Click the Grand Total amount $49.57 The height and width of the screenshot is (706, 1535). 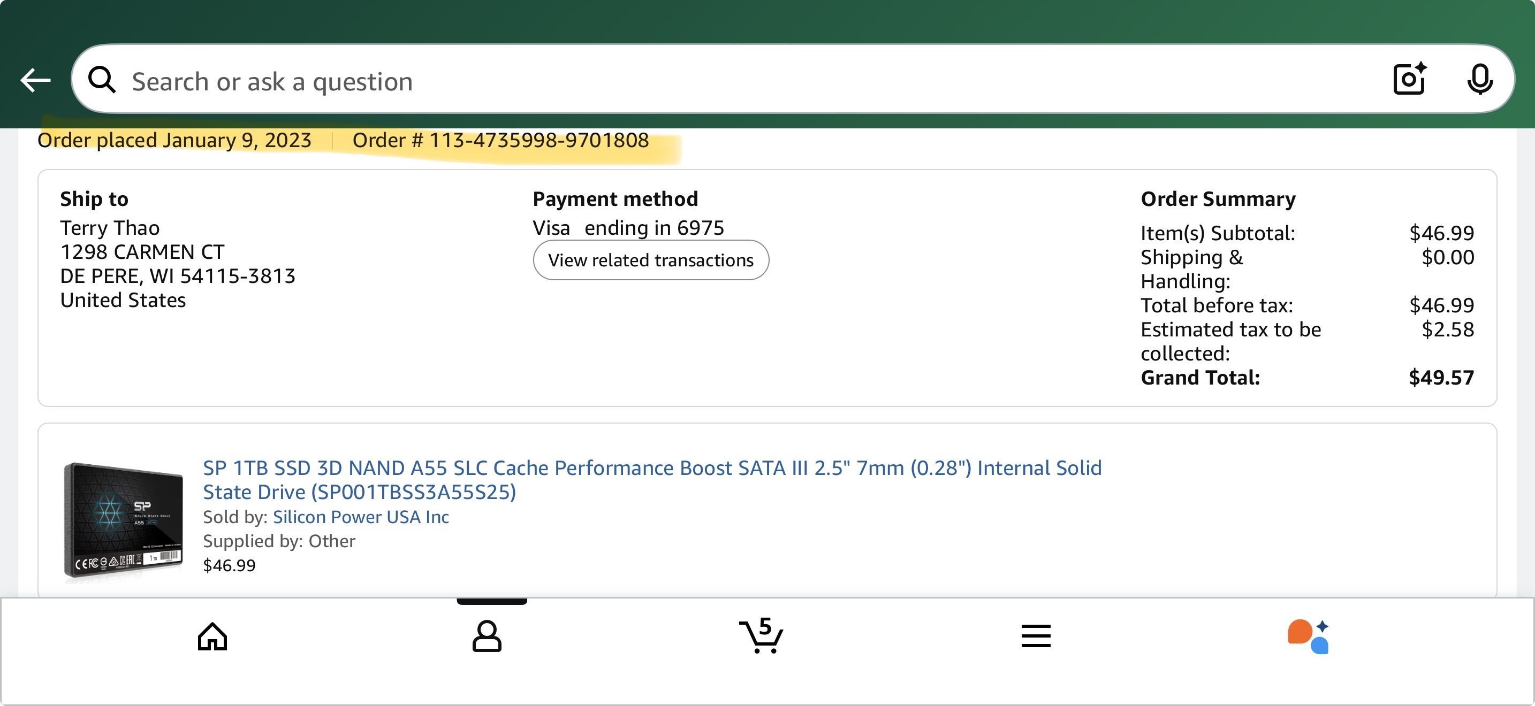tap(1441, 378)
